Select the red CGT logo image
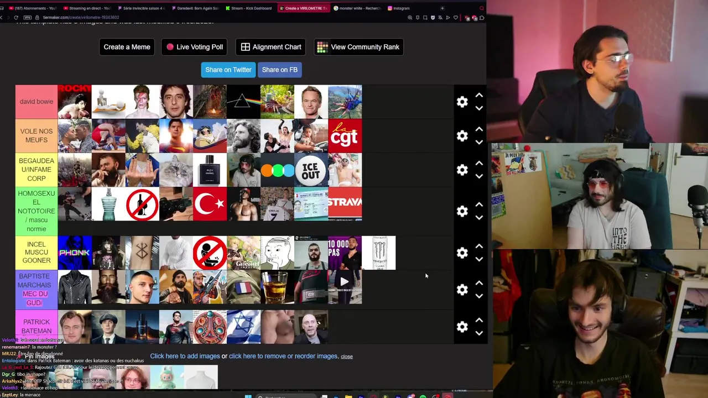This screenshot has width=708, height=398. (345, 136)
